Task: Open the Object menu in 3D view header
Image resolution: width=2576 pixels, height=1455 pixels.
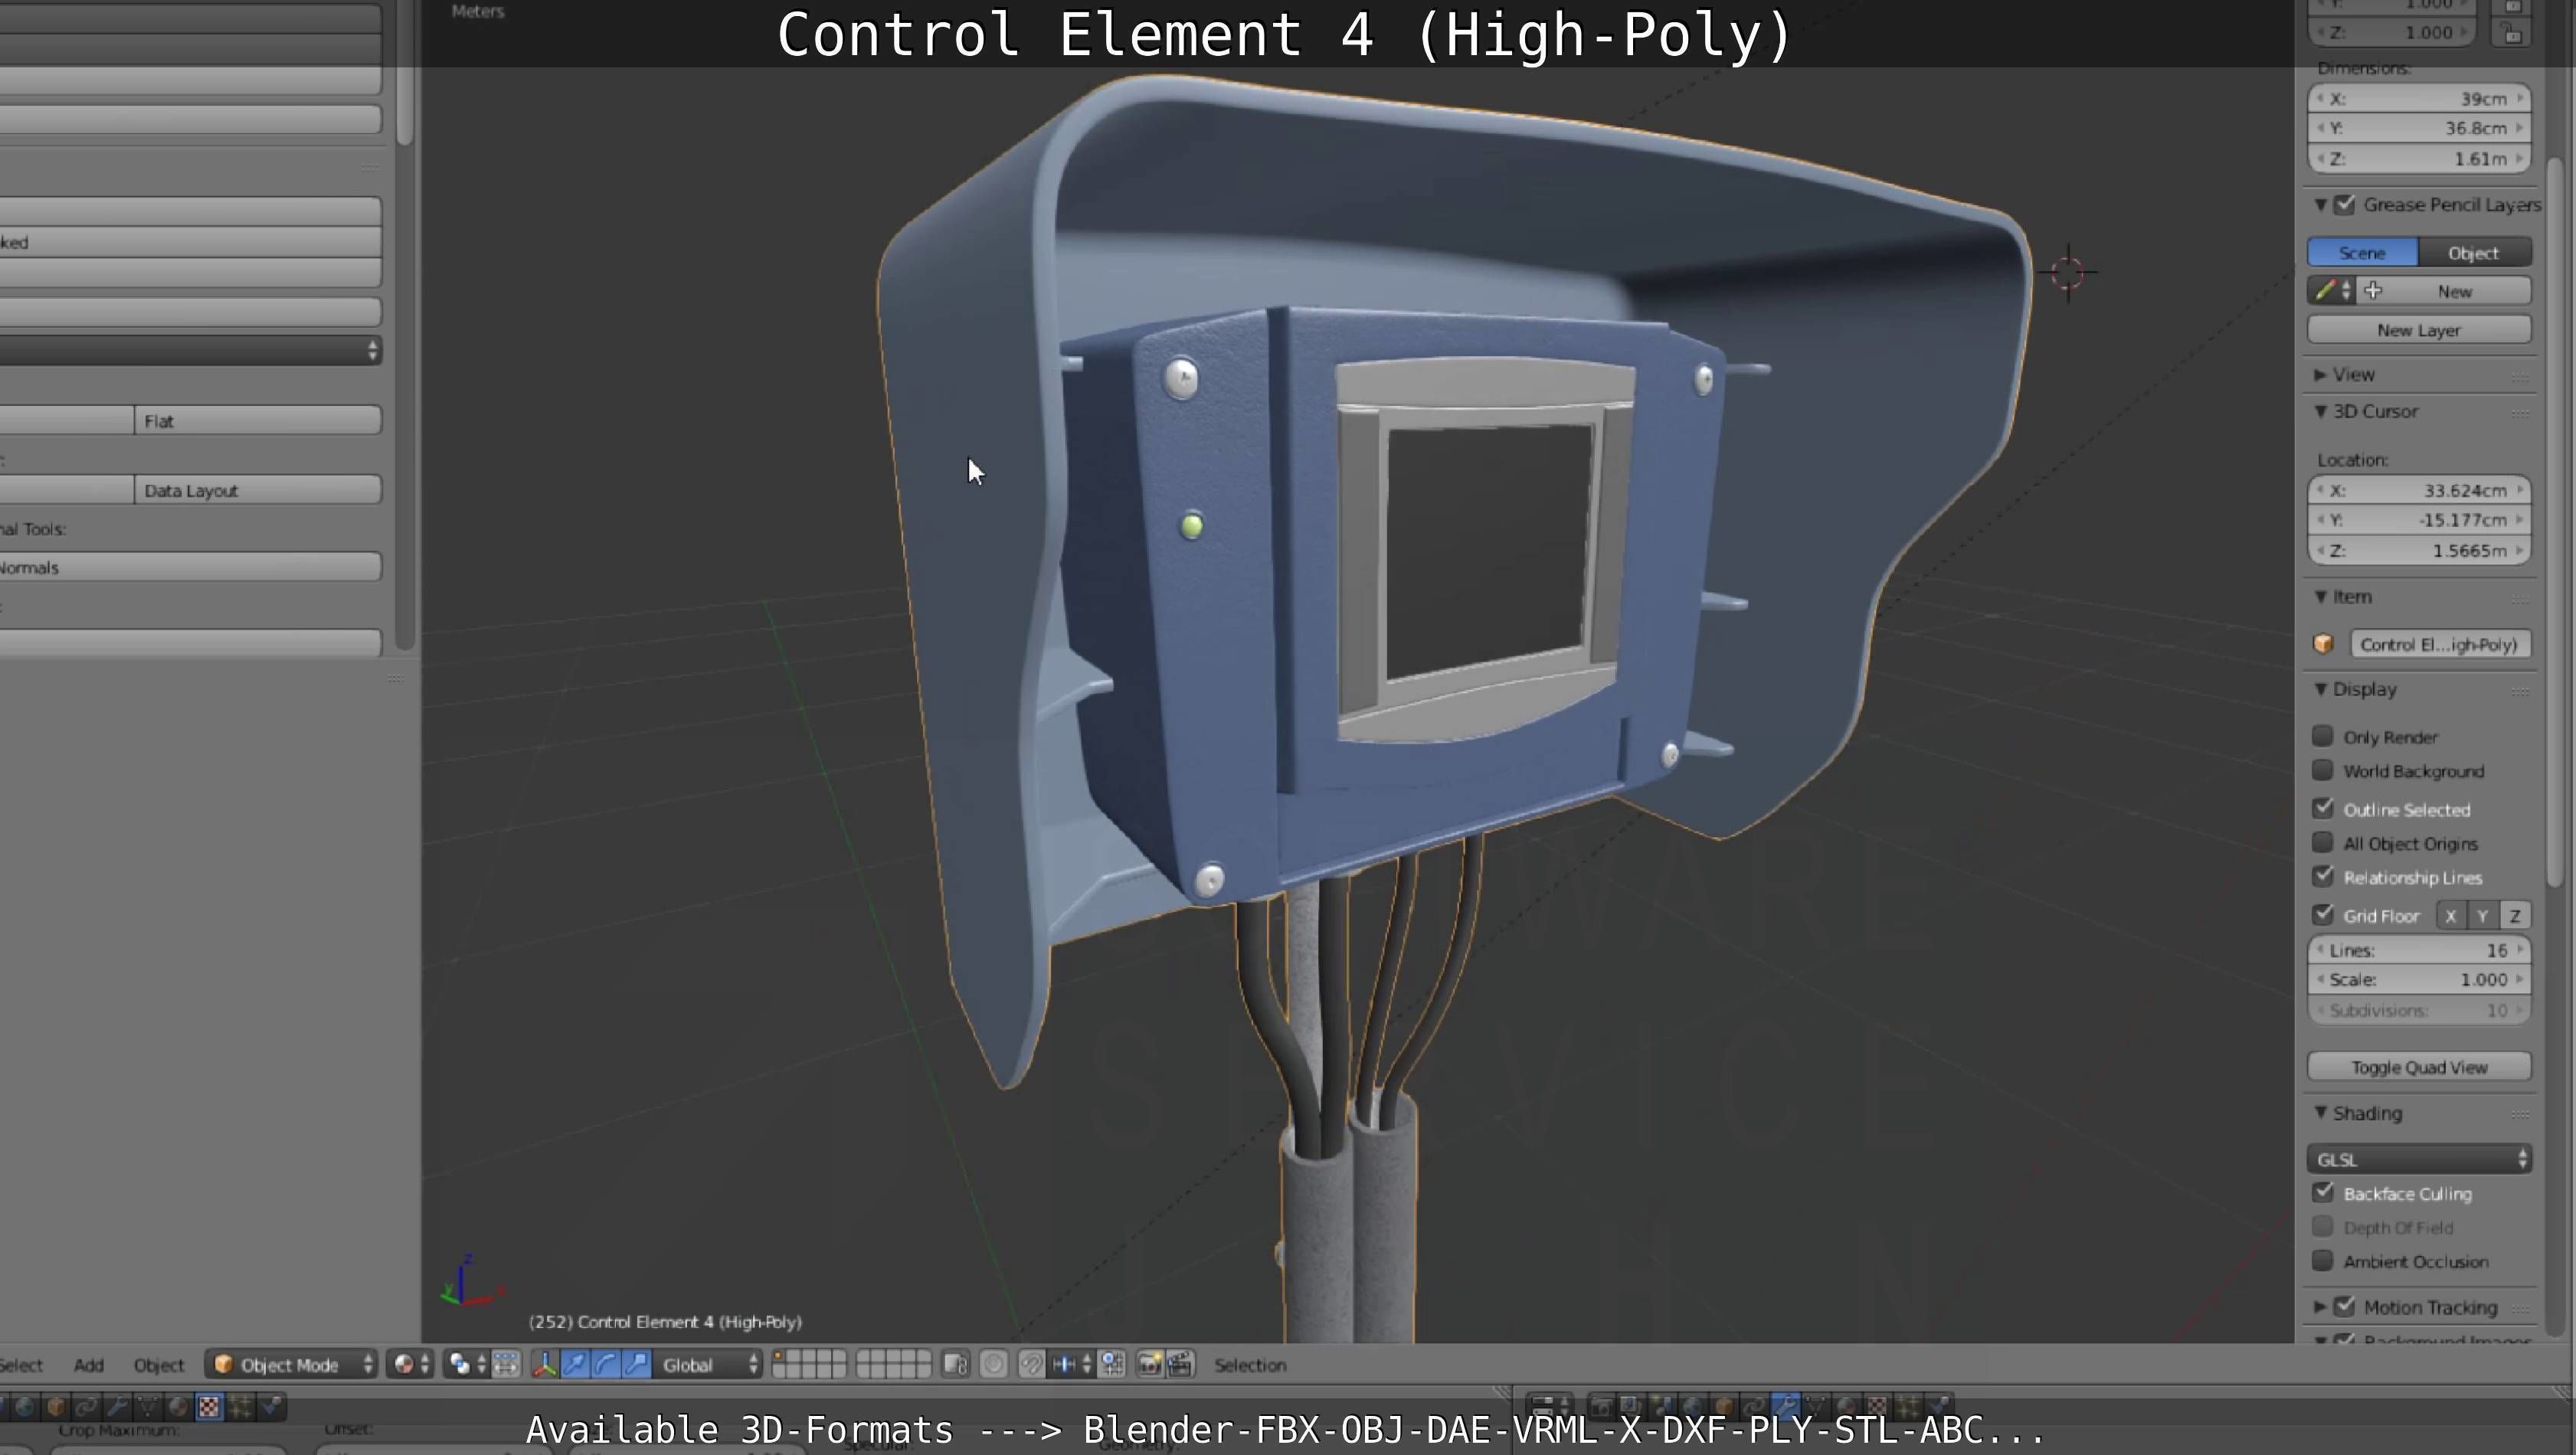Action: pyautogui.click(x=159, y=1365)
